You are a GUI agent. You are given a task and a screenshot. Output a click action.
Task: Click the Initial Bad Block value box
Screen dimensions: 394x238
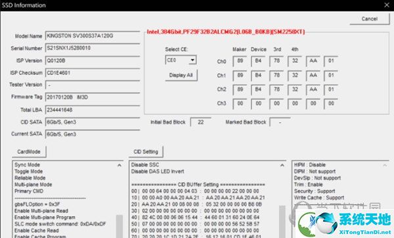point(200,122)
